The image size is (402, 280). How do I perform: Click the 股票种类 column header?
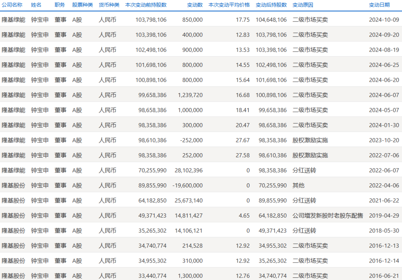point(83,5)
